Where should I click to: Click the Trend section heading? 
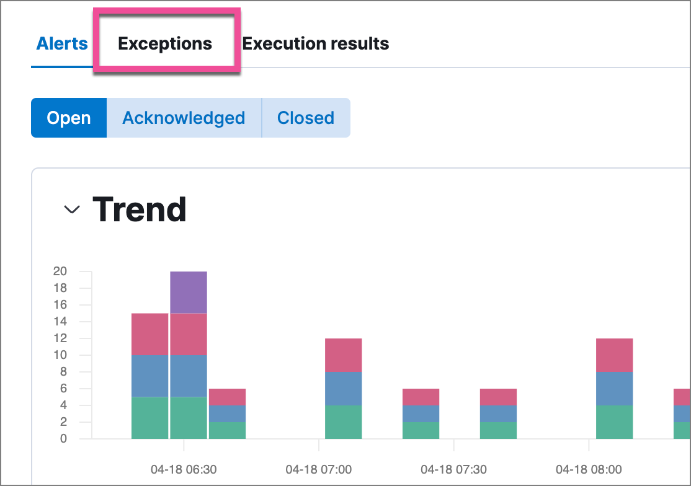(140, 209)
